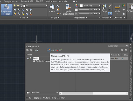The image size is (133, 101).
Task: Expand the Propiedades panel flyout
Action: (81, 18)
